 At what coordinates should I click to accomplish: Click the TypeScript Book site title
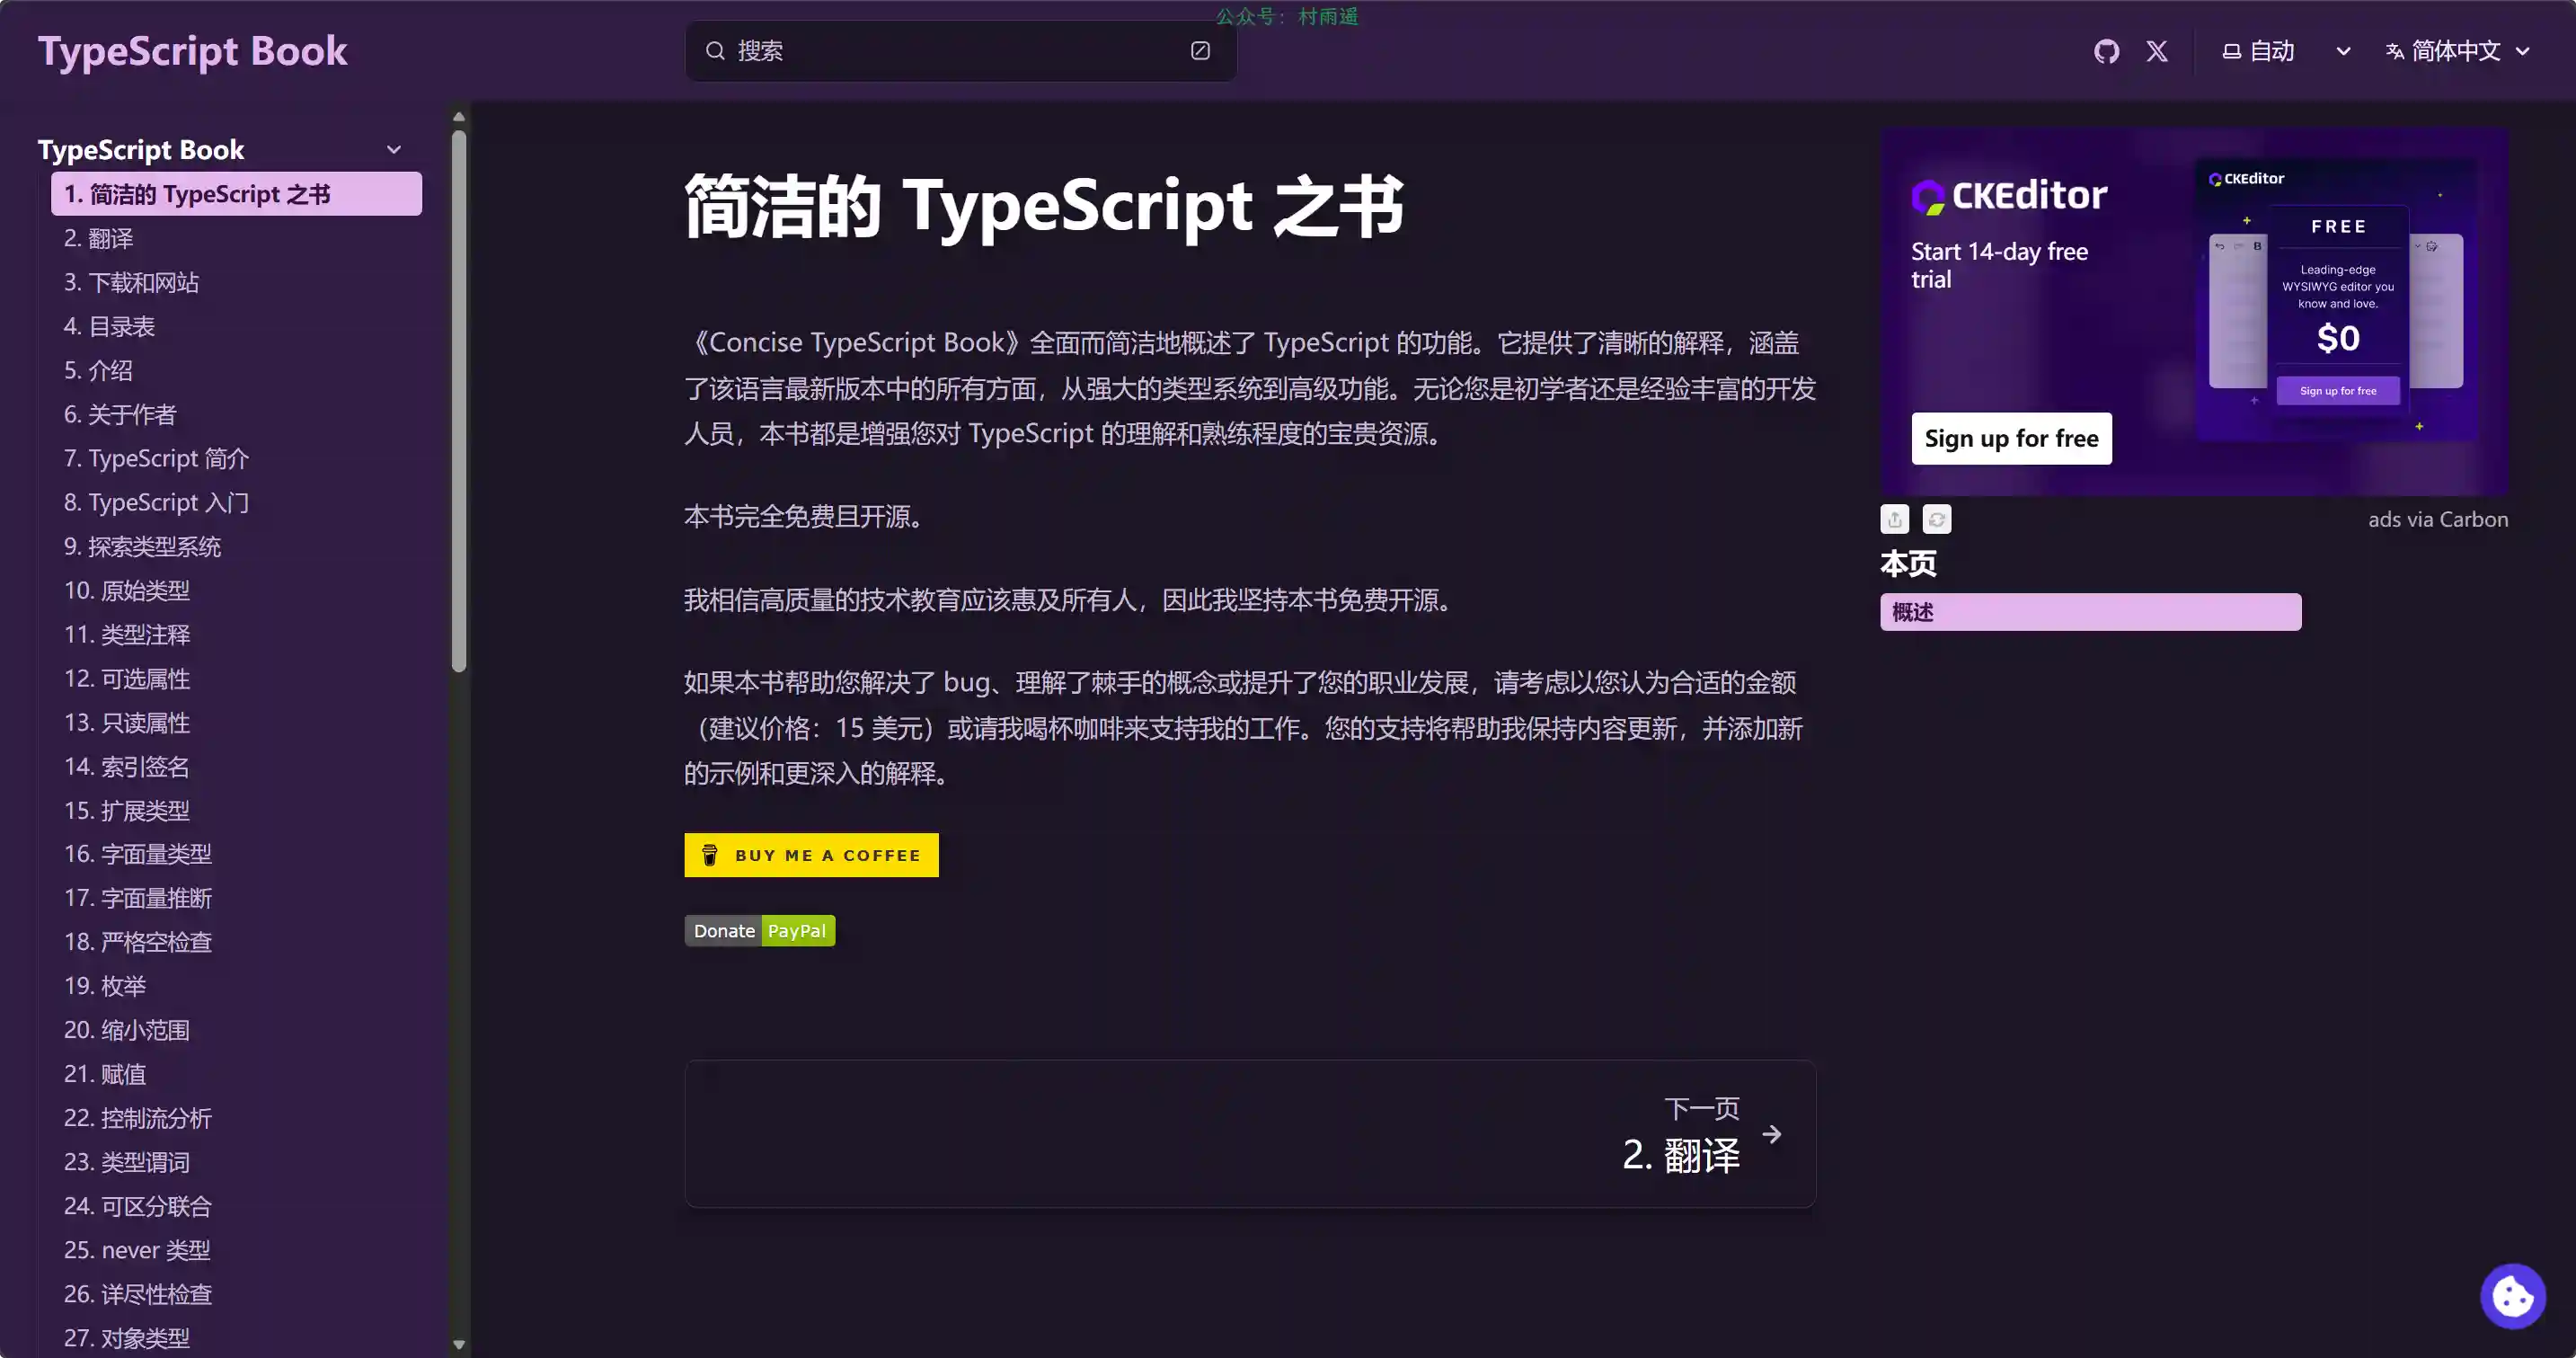click(x=192, y=51)
